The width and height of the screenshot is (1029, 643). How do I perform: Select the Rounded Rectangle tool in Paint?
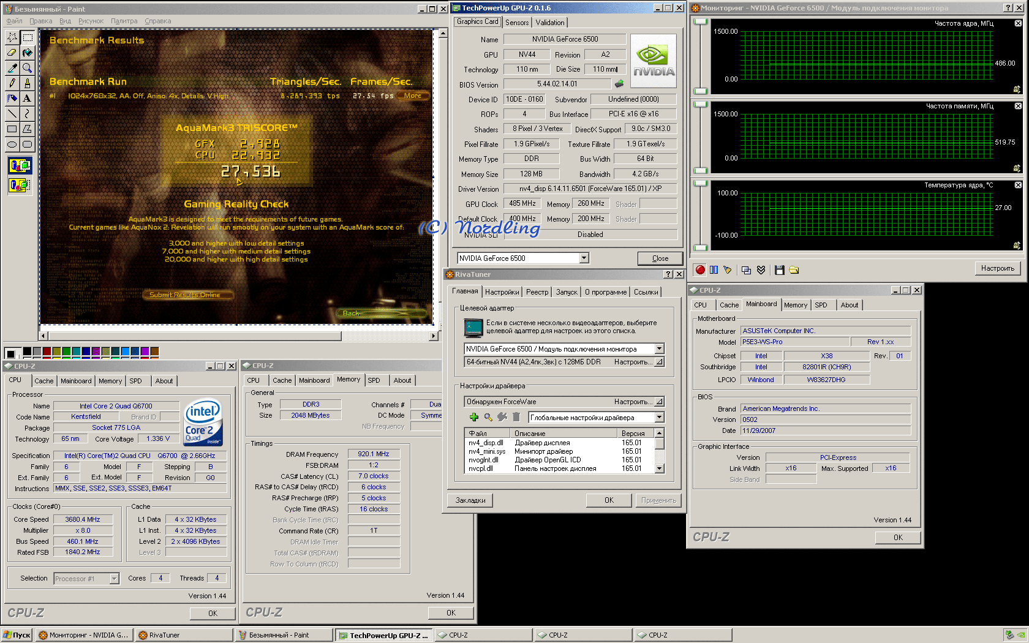pos(28,145)
